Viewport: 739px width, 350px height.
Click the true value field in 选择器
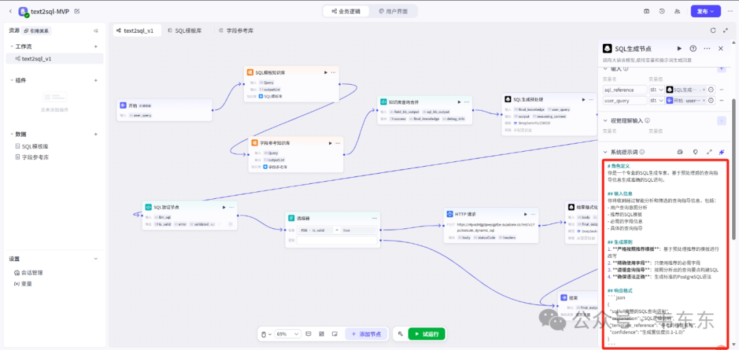359,230
